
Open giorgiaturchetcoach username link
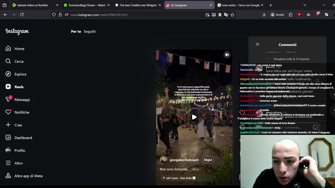point(184,160)
